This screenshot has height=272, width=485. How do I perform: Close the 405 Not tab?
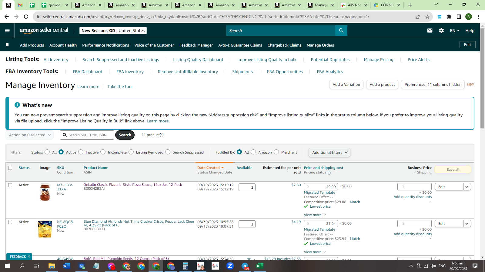366,5
